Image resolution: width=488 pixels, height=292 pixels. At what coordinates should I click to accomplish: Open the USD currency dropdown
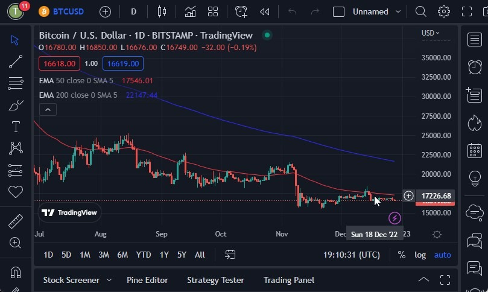(x=431, y=33)
